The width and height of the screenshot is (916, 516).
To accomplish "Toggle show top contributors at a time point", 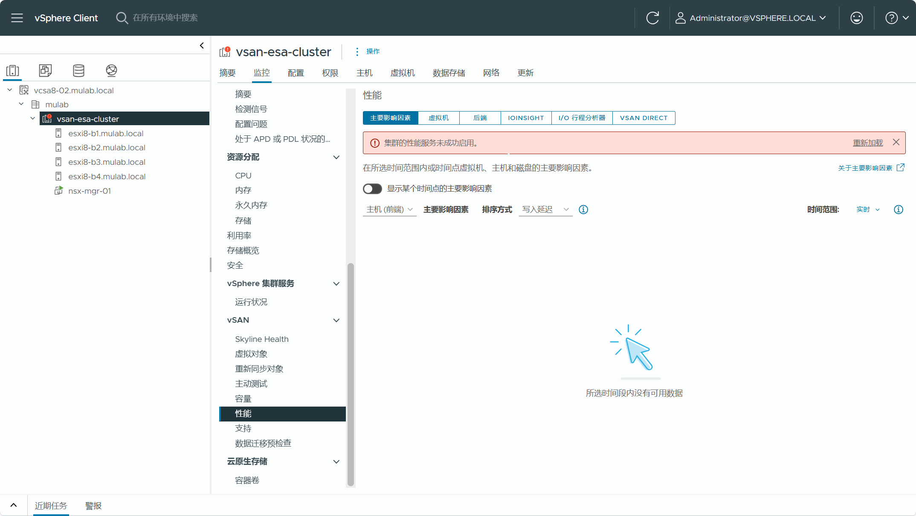I will (372, 189).
